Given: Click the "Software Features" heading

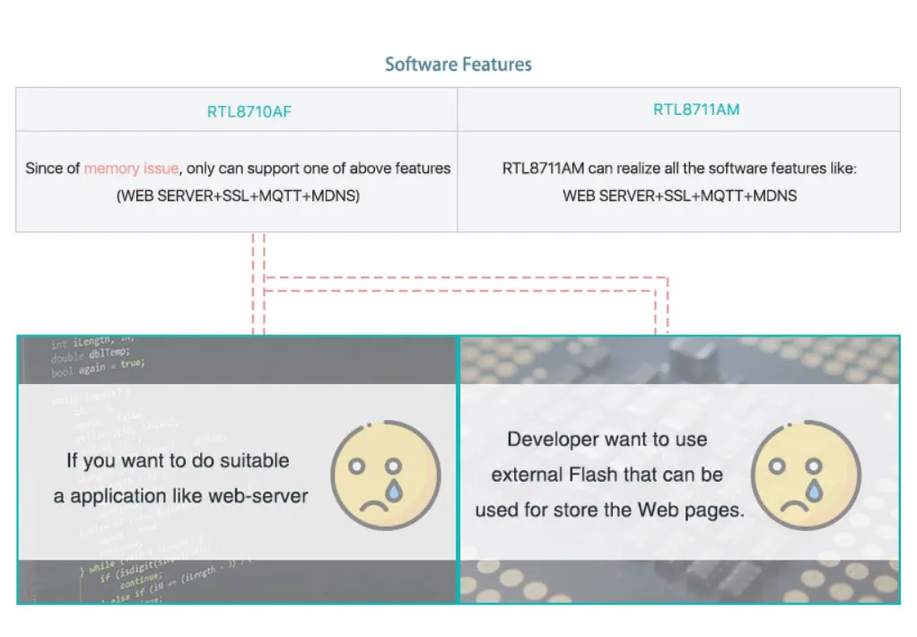Looking at the screenshot, I should (458, 65).
